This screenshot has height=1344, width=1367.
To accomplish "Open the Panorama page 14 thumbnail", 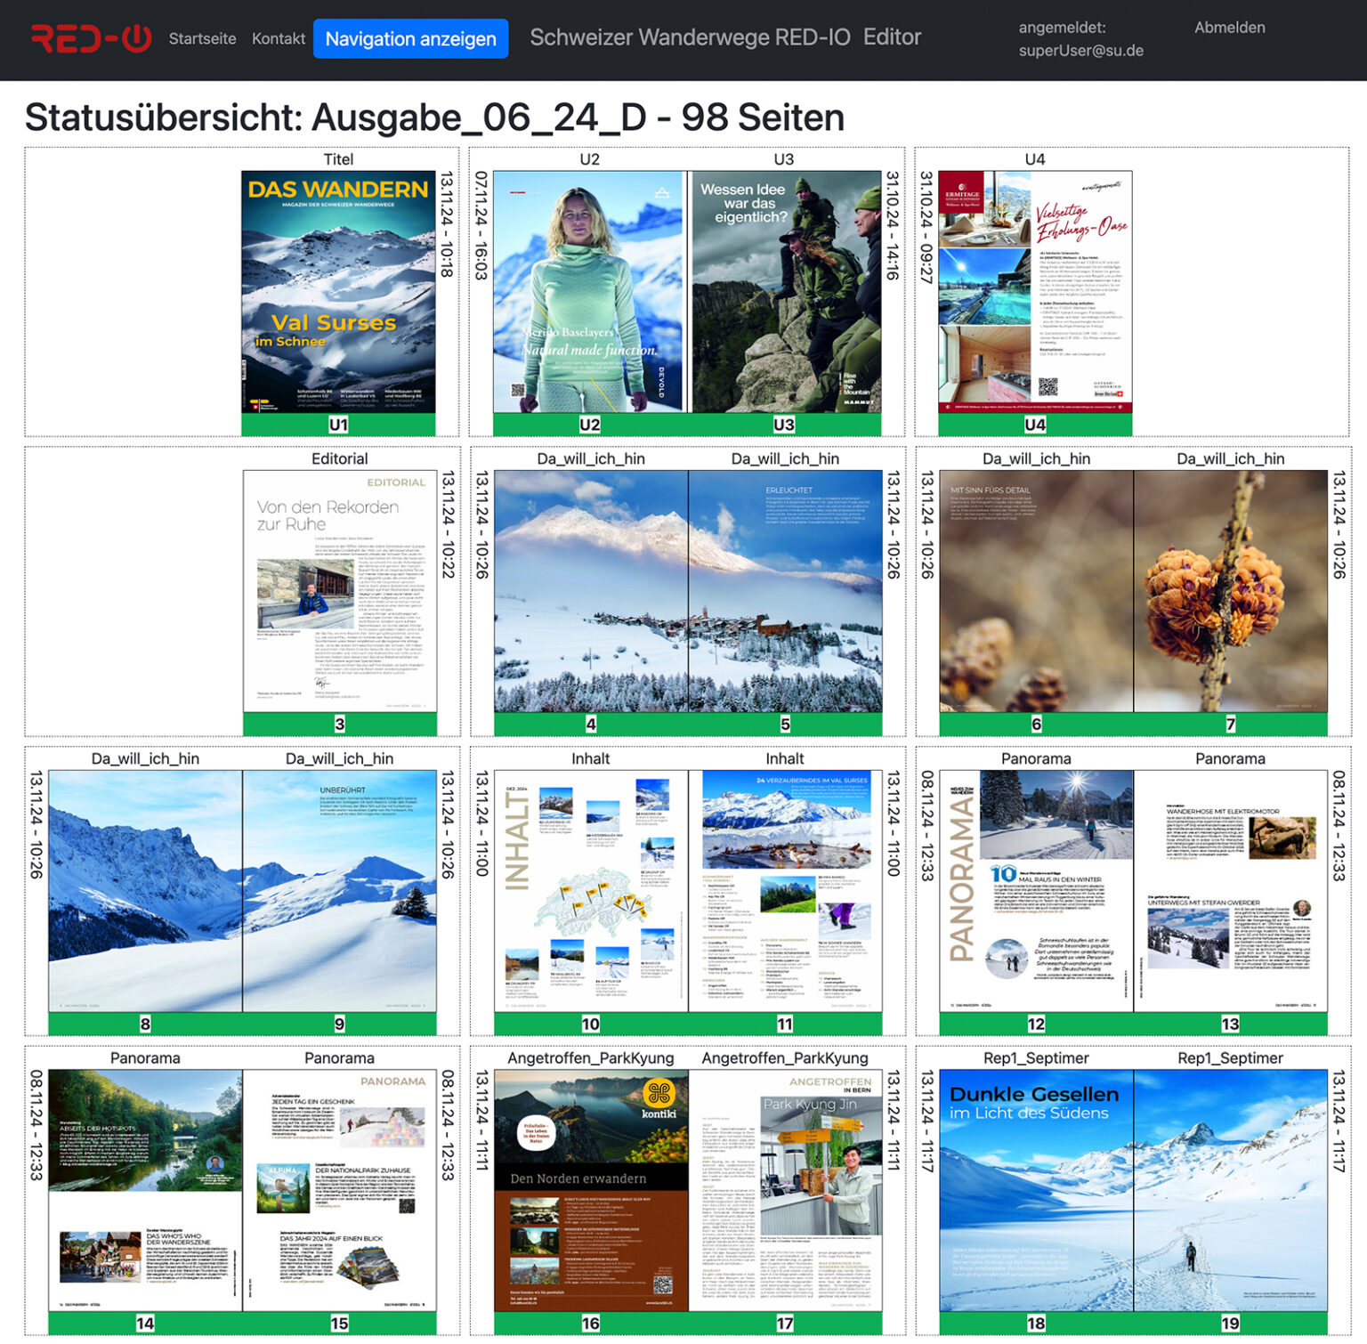I will (x=145, y=1190).
